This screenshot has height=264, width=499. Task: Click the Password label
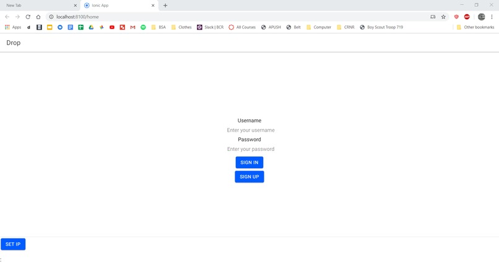click(x=249, y=140)
